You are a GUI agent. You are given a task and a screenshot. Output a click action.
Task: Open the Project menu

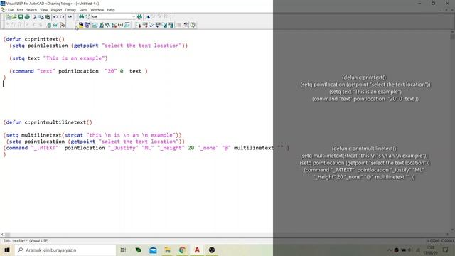tap(56, 10)
